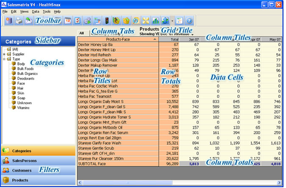Screen dimensions: 286x188
Task: Click the magnifier F find icon
Action: pyautogui.click(x=136, y=21)
